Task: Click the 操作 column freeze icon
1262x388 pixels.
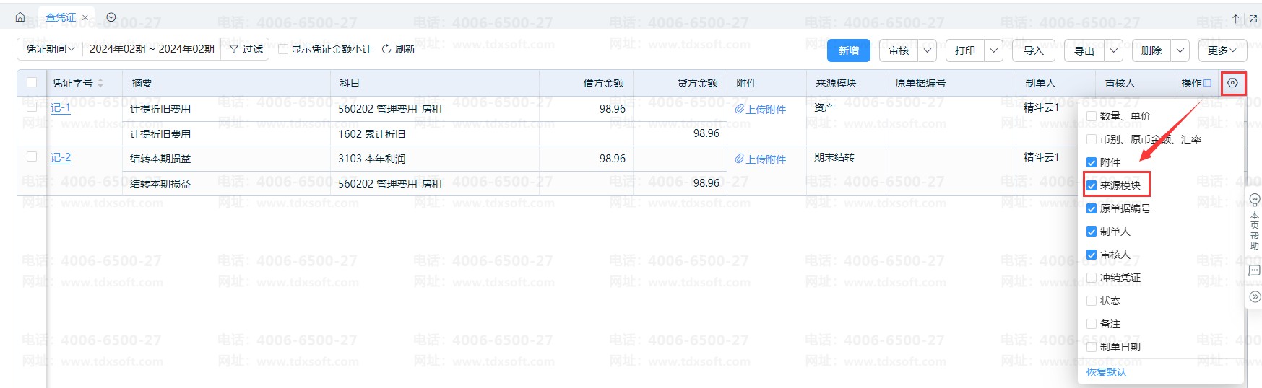Action: point(1207,83)
